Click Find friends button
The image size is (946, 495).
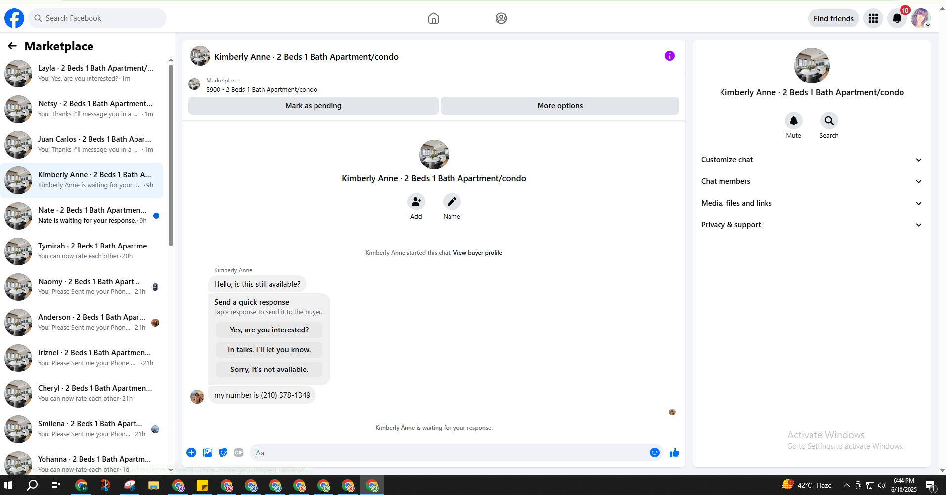834,18
